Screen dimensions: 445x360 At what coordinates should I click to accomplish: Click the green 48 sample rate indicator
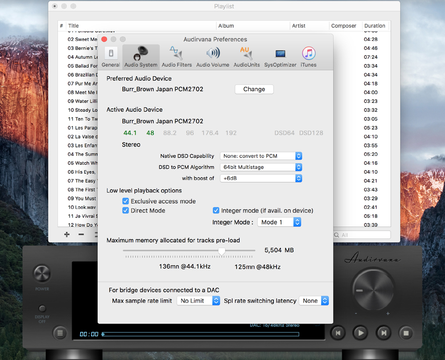tap(150, 133)
